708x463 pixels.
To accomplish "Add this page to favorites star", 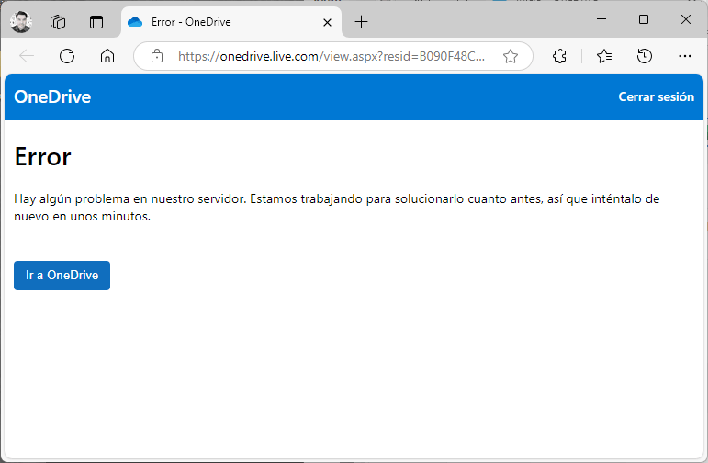I will point(511,56).
